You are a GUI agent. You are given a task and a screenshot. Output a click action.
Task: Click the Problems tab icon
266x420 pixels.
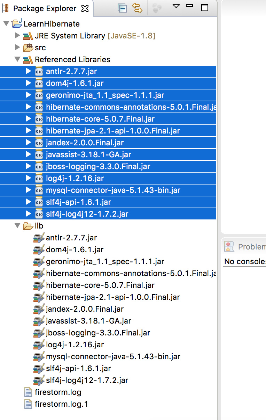pyautogui.click(x=229, y=247)
